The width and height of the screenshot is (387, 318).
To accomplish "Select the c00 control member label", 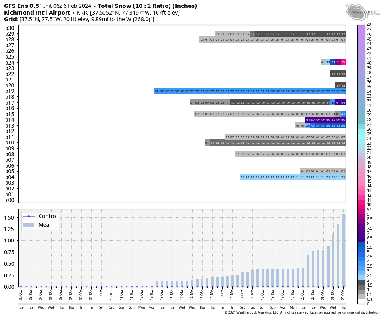I will pyautogui.click(x=10, y=200).
